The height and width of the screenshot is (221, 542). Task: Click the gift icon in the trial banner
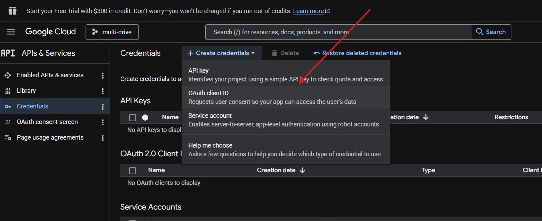13,11
